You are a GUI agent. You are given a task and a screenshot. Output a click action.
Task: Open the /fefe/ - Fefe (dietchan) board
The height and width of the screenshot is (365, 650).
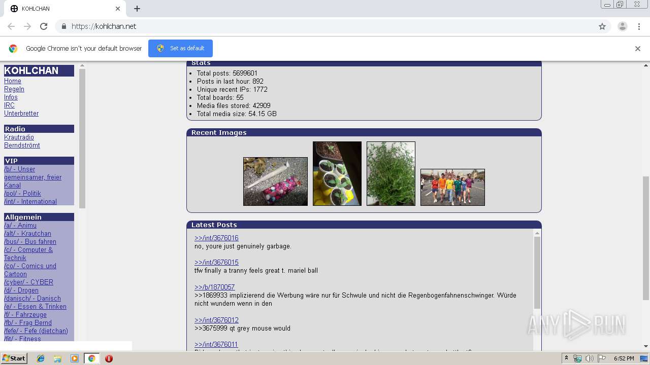coord(36,331)
